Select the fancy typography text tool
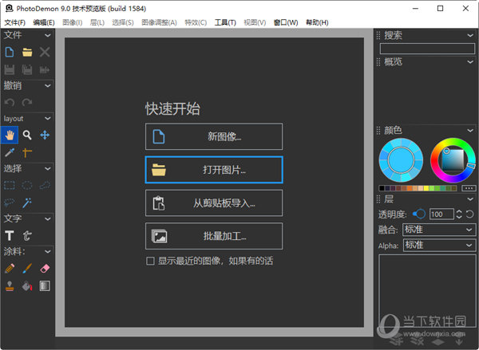Viewport: 479px width, 350px height. click(27, 235)
